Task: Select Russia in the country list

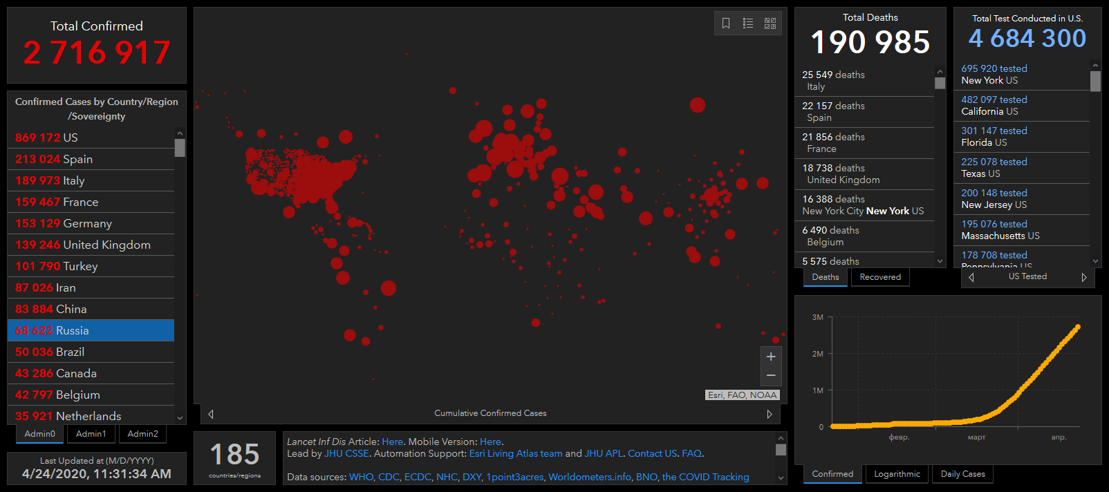Action: pyautogui.click(x=91, y=330)
